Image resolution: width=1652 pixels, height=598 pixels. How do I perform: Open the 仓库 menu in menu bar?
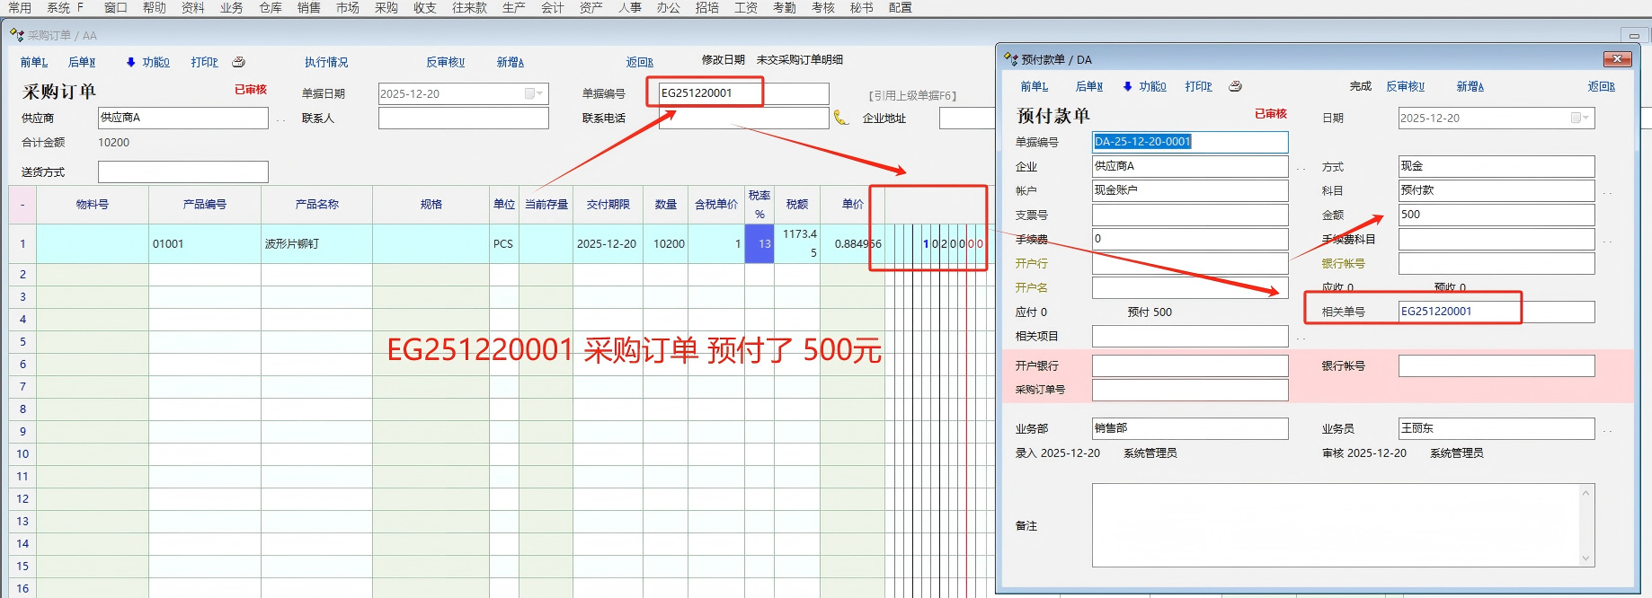(x=271, y=8)
